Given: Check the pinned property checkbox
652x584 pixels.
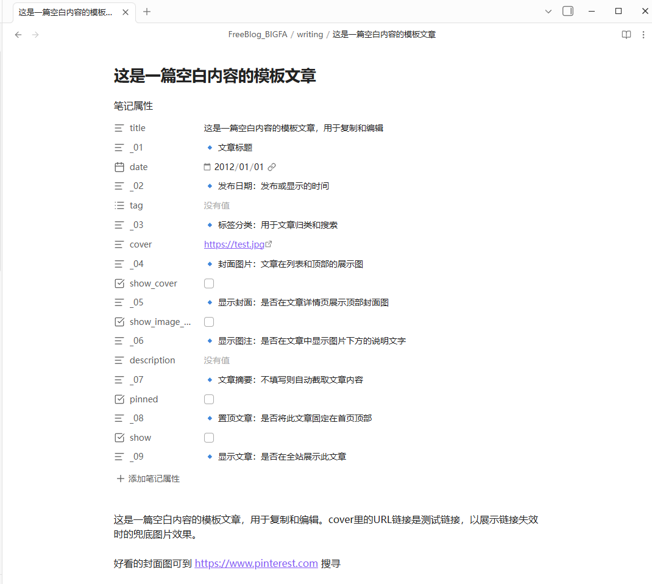Looking at the screenshot, I should point(209,399).
